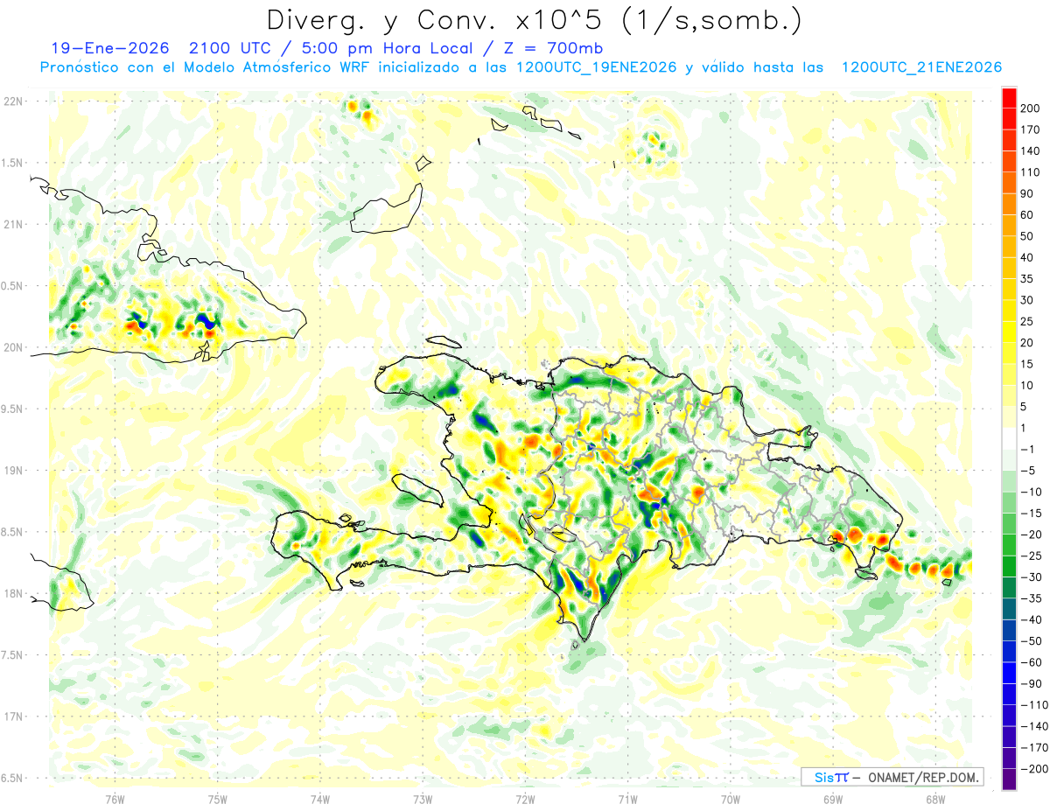Click the longitude label '73W'
Screen dimensions: 1050x811
click(x=423, y=799)
